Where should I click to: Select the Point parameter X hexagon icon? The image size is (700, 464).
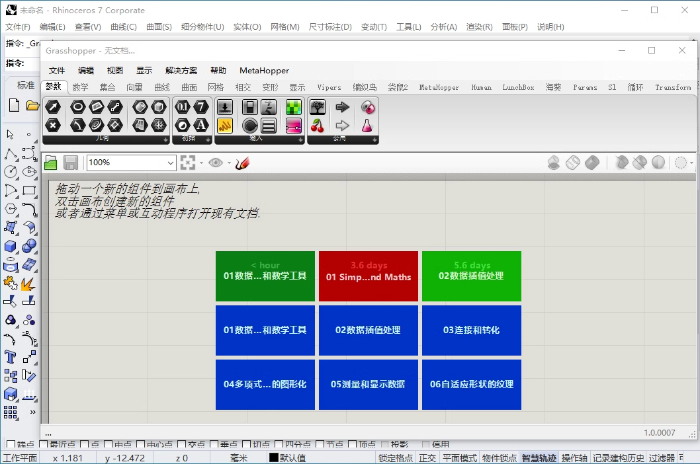[53, 126]
